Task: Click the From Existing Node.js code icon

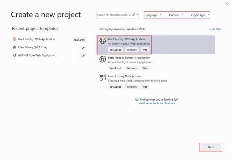Action: click(x=102, y=78)
